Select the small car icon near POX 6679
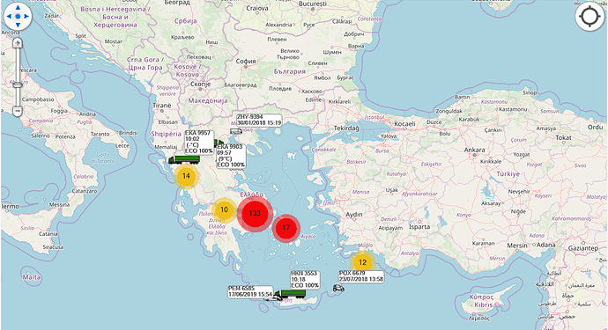This screenshot has height=330, width=608. point(338,288)
